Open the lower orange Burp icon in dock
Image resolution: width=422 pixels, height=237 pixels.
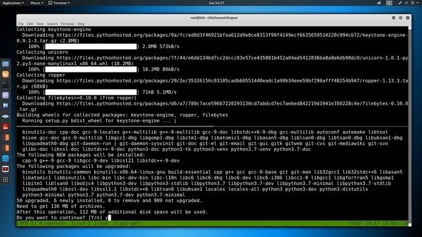5,147
